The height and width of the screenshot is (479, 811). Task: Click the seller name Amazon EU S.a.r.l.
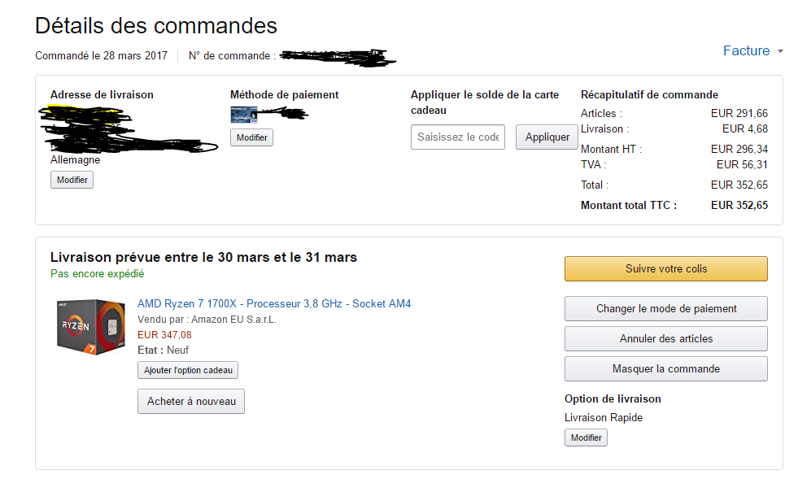coord(233,320)
